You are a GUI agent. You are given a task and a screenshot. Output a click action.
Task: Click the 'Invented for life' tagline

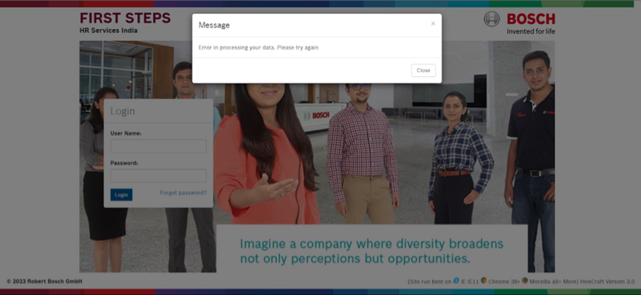(x=531, y=31)
